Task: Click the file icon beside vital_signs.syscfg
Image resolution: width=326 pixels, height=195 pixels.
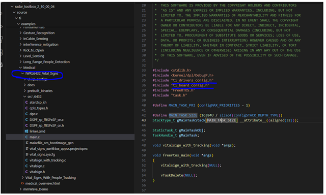Action: (27, 154)
